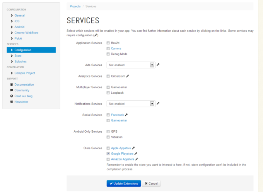Open Notifications Services wrench configuration icon

click(x=158, y=103)
